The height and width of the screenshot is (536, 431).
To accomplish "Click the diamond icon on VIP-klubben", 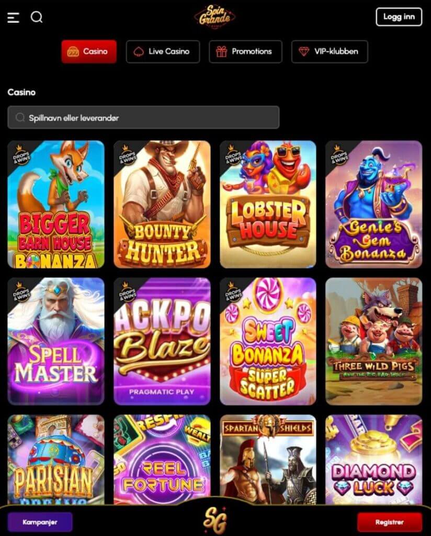I will pyautogui.click(x=303, y=52).
